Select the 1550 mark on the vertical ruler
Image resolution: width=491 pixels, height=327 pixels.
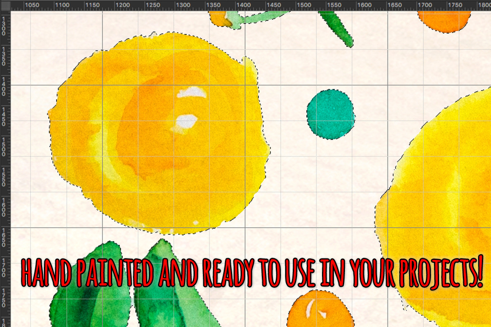pyautogui.click(x=3, y=177)
